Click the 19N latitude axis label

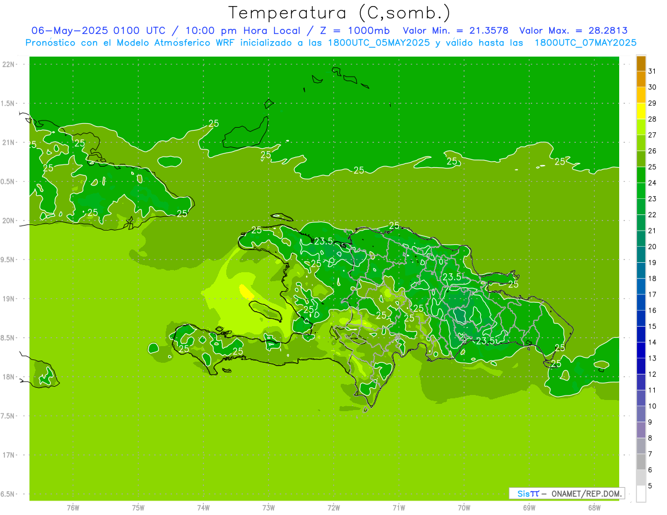tap(8, 299)
